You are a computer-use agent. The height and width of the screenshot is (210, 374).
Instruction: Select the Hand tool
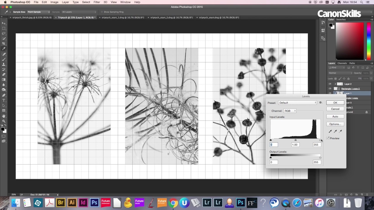[4, 116]
